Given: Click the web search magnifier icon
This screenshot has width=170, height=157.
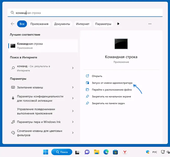Looking at the screenshot, I should click(13, 68).
